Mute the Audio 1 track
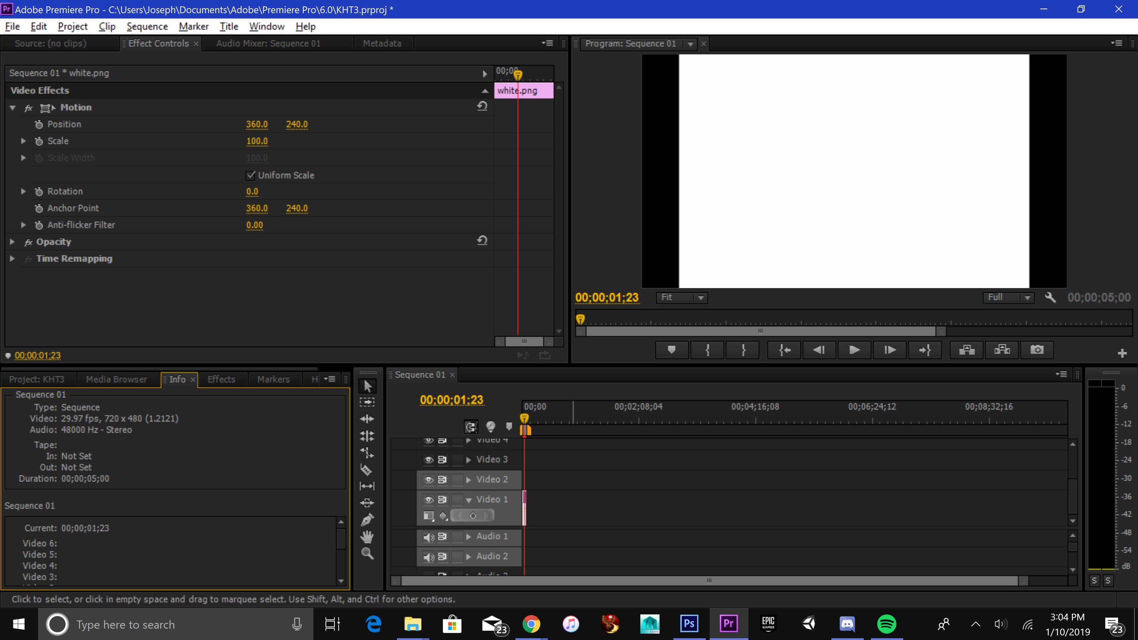 click(x=428, y=537)
